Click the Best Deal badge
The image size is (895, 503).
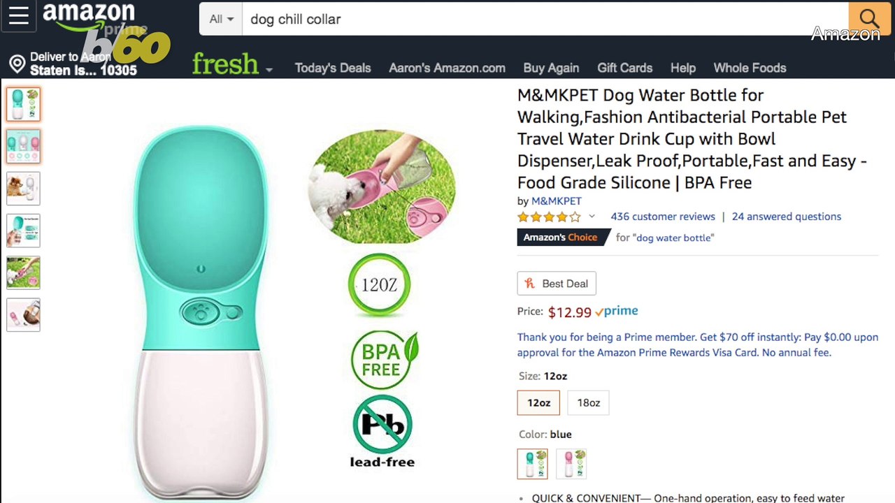pos(557,284)
